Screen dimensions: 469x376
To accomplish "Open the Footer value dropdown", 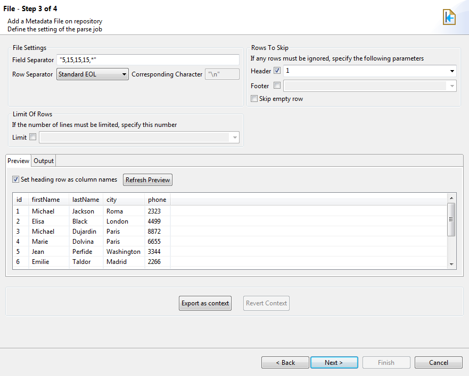I will (x=452, y=85).
